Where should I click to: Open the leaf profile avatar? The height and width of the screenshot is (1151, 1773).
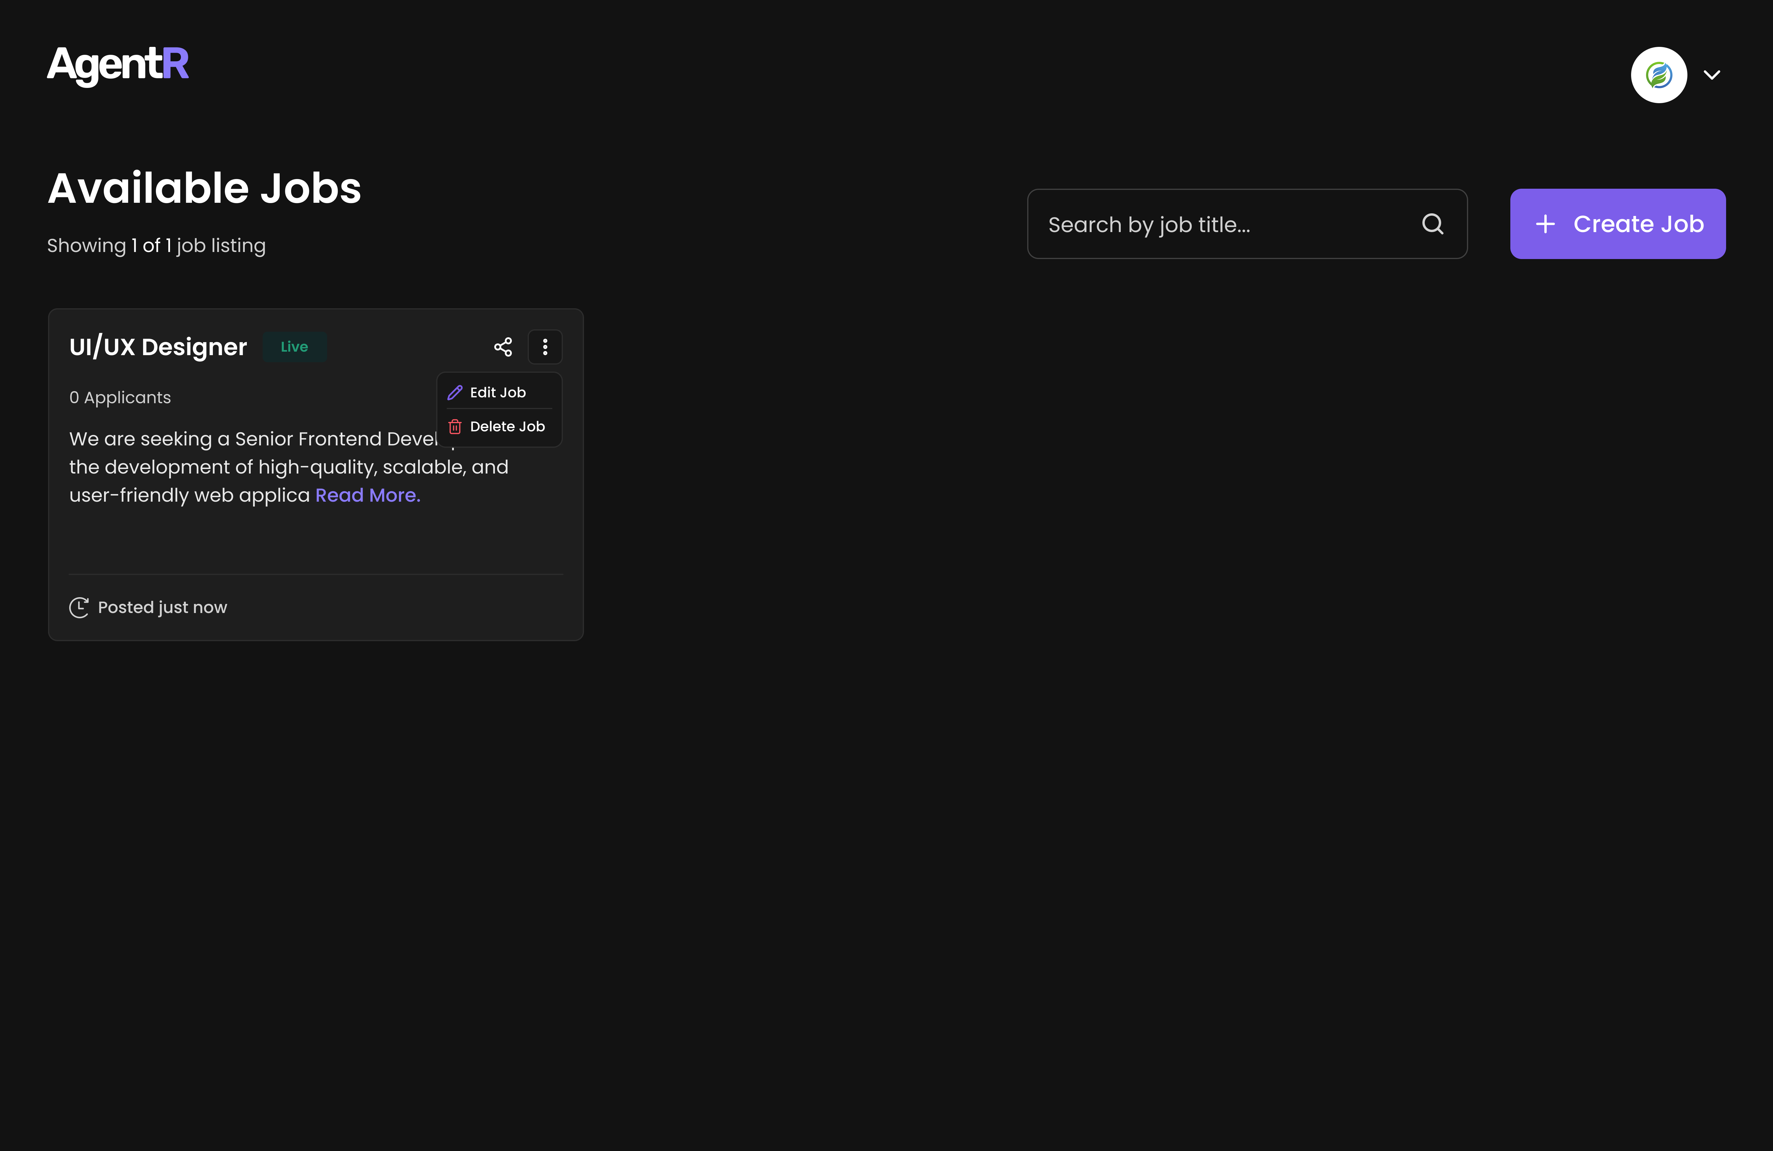1658,74
